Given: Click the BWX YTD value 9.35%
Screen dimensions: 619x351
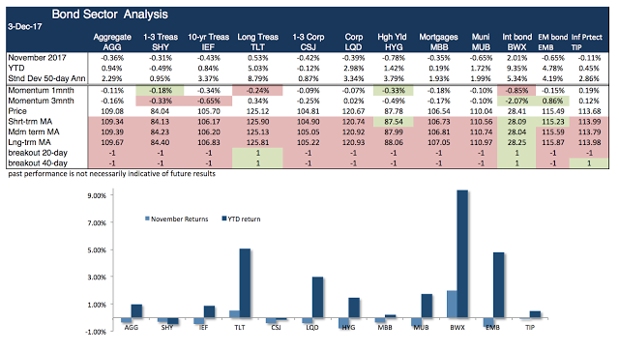Looking at the screenshot, I should 516,69.
